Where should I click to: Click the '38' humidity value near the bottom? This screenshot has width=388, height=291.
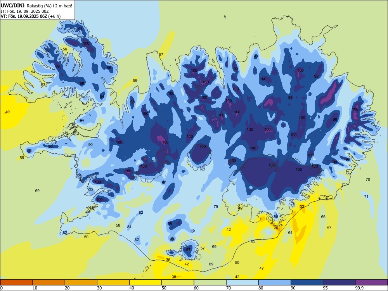(x=174, y=277)
